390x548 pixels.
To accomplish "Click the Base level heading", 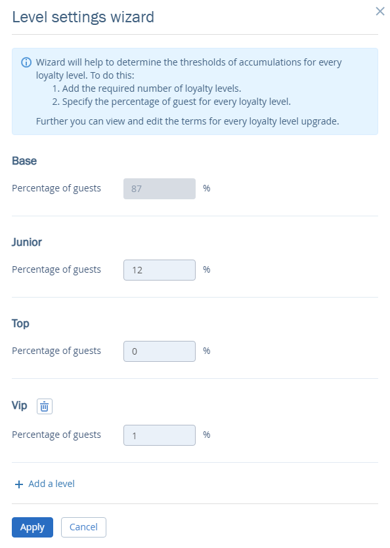I will pos(24,161).
